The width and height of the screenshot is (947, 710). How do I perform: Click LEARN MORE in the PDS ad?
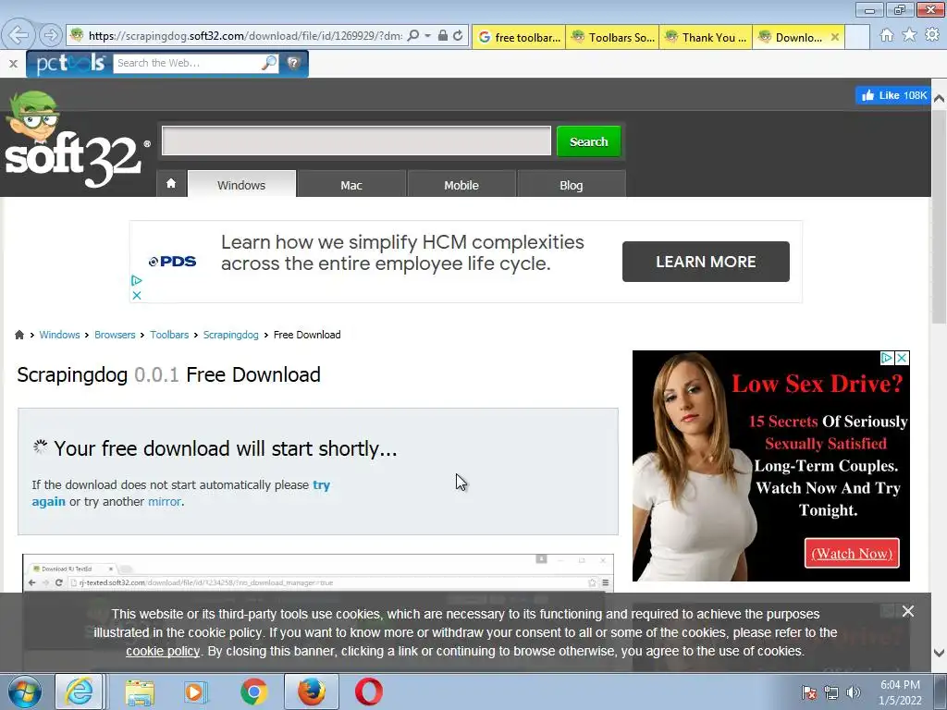pos(706,262)
